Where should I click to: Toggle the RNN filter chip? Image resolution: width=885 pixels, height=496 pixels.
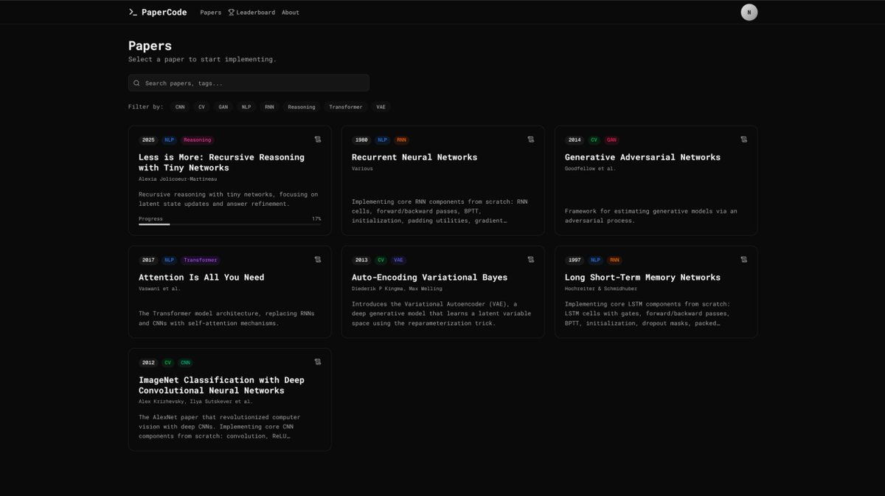pyautogui.click(x=269, y=107)
